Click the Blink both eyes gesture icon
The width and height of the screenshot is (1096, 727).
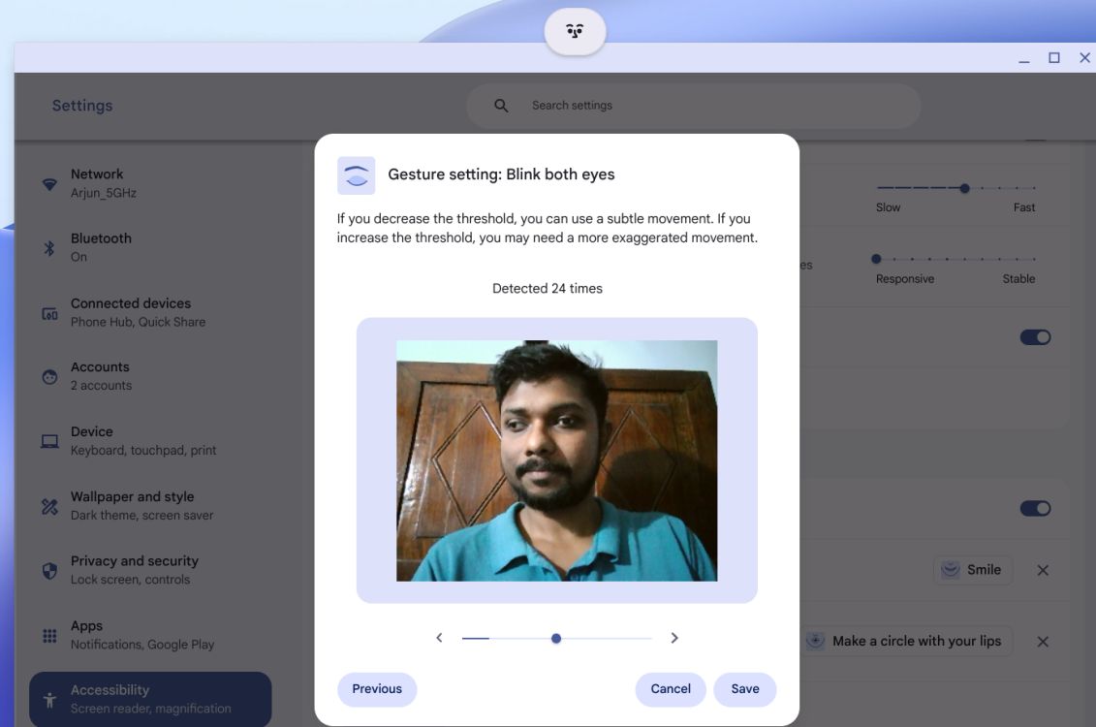click(x=357, y=174)
